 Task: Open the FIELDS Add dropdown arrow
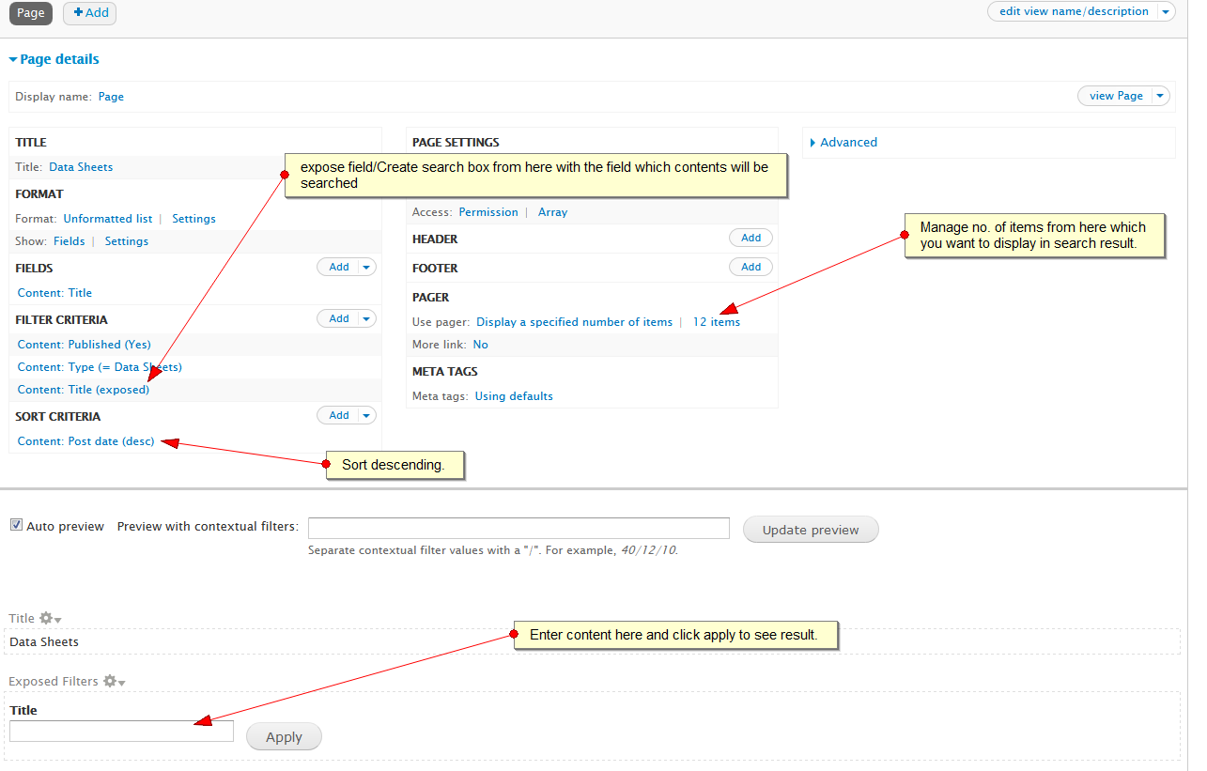click(x=366, y=267)
